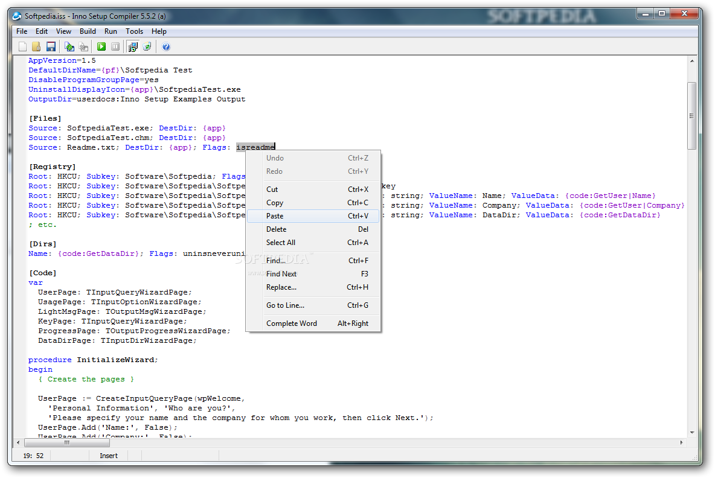This screenshot has width=715, height=478.
Task: Click '{code:GetUser|Company}' value text
Action: (632, 206)
